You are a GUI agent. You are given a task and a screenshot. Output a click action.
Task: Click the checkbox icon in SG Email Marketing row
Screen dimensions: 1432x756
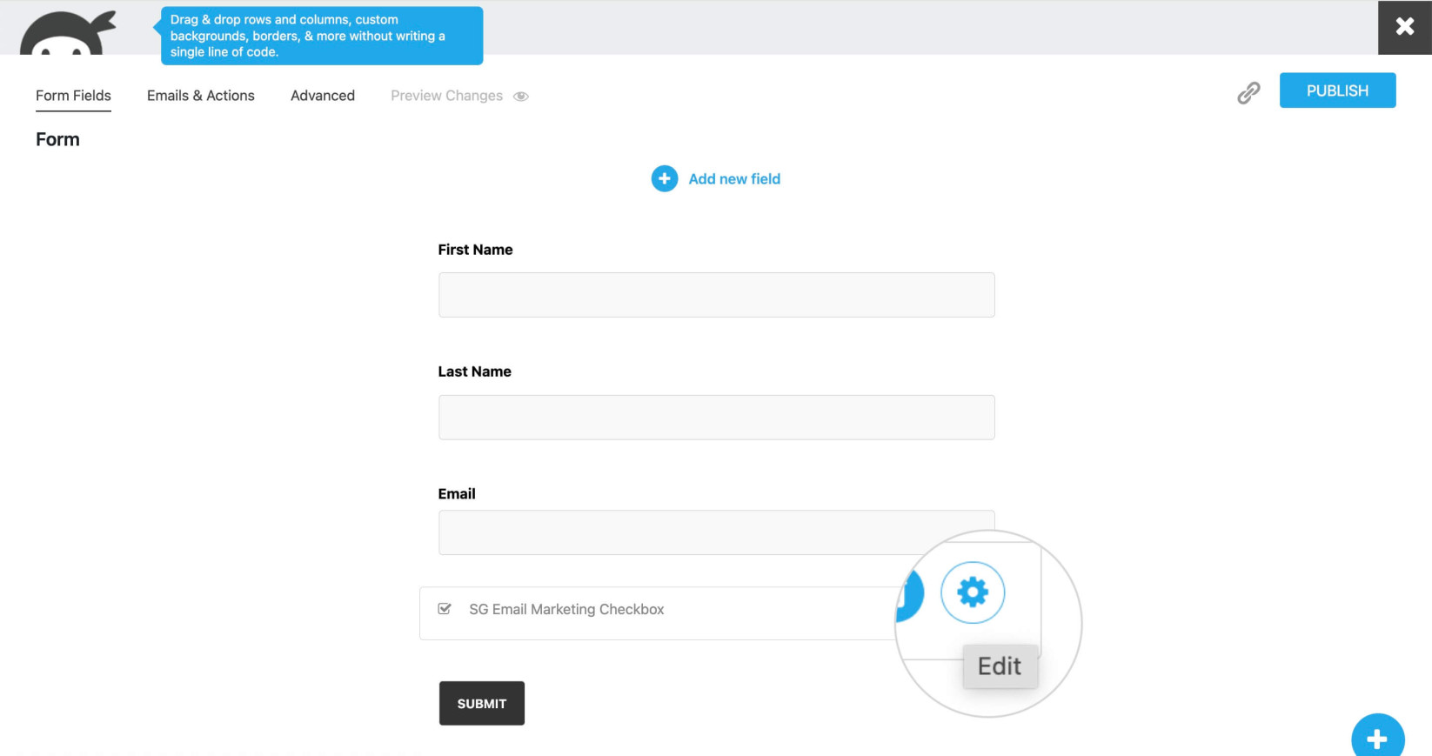tap(445, 609)
